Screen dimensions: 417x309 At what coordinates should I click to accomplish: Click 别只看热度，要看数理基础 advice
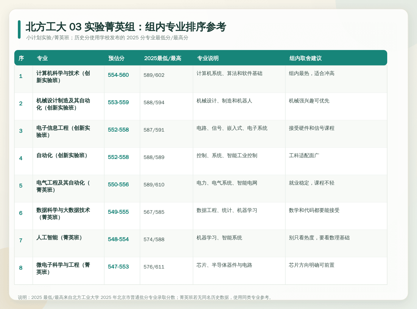click(319, 238)
